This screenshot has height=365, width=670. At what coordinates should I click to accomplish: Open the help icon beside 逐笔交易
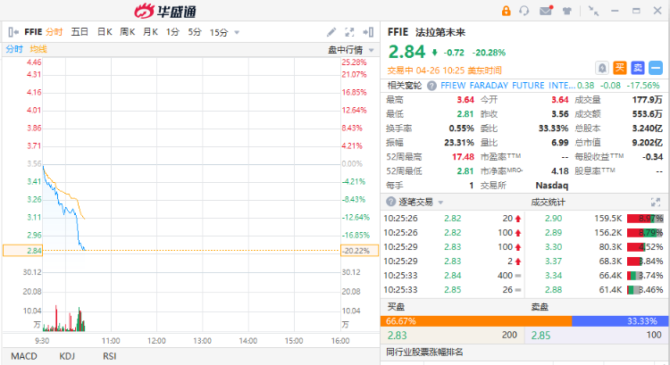coord(389,202)
